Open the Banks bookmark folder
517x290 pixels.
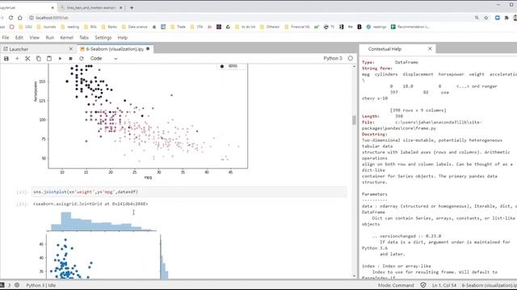pyautogui.click(x=109, y=27)
